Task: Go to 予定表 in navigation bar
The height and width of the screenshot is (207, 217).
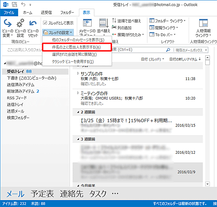Action: pyautogui.click(x=42, y=194)
